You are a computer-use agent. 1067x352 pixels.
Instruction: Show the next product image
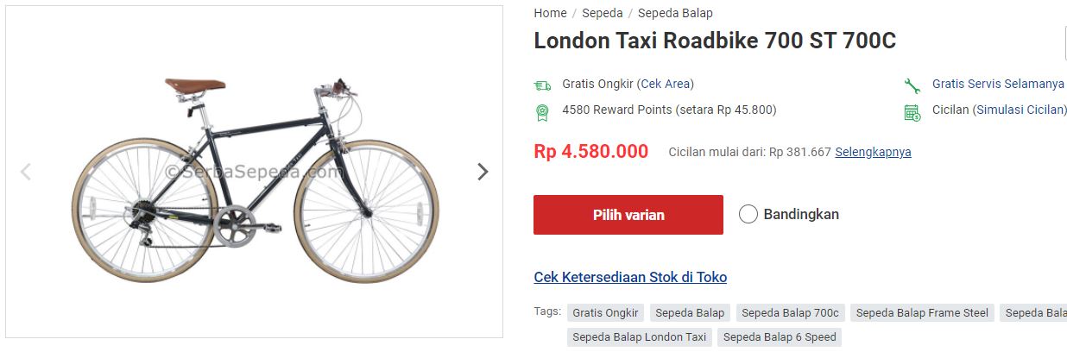coord(483,172)
